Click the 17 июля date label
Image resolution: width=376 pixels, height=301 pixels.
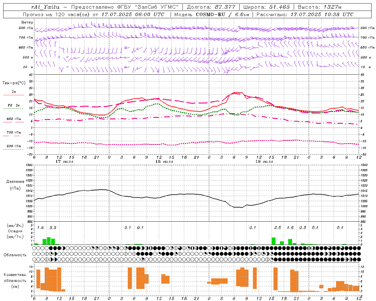[64, 162]
